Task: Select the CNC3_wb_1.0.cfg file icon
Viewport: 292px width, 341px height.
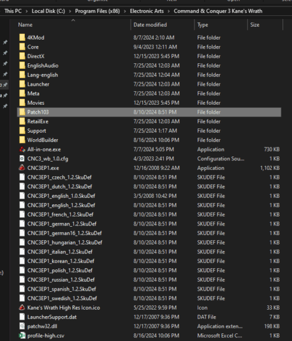Action: (x=22, y=158)
